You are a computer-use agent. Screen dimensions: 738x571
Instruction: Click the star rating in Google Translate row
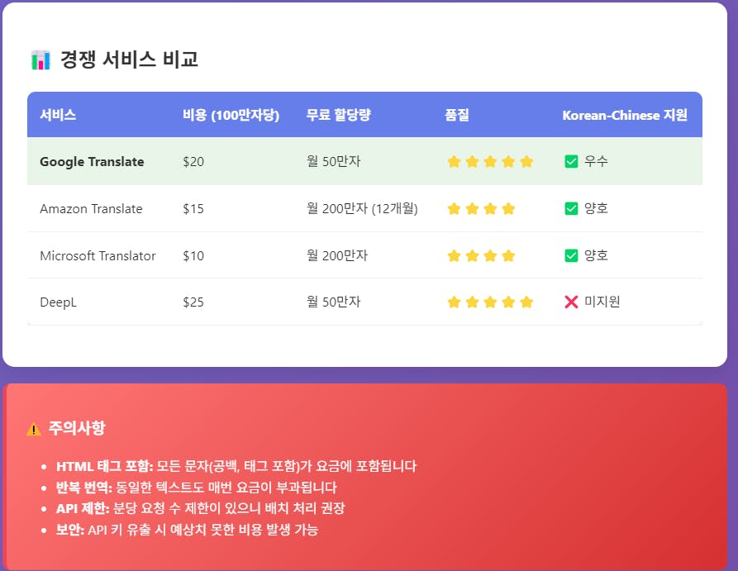[x=490, y=161]
